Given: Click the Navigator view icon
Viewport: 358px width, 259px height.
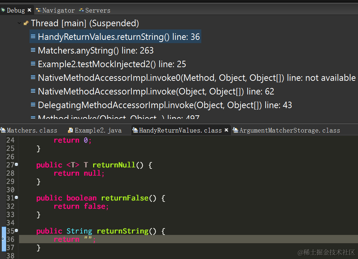Looking at the screenshot, I should [x=38, y=10].
